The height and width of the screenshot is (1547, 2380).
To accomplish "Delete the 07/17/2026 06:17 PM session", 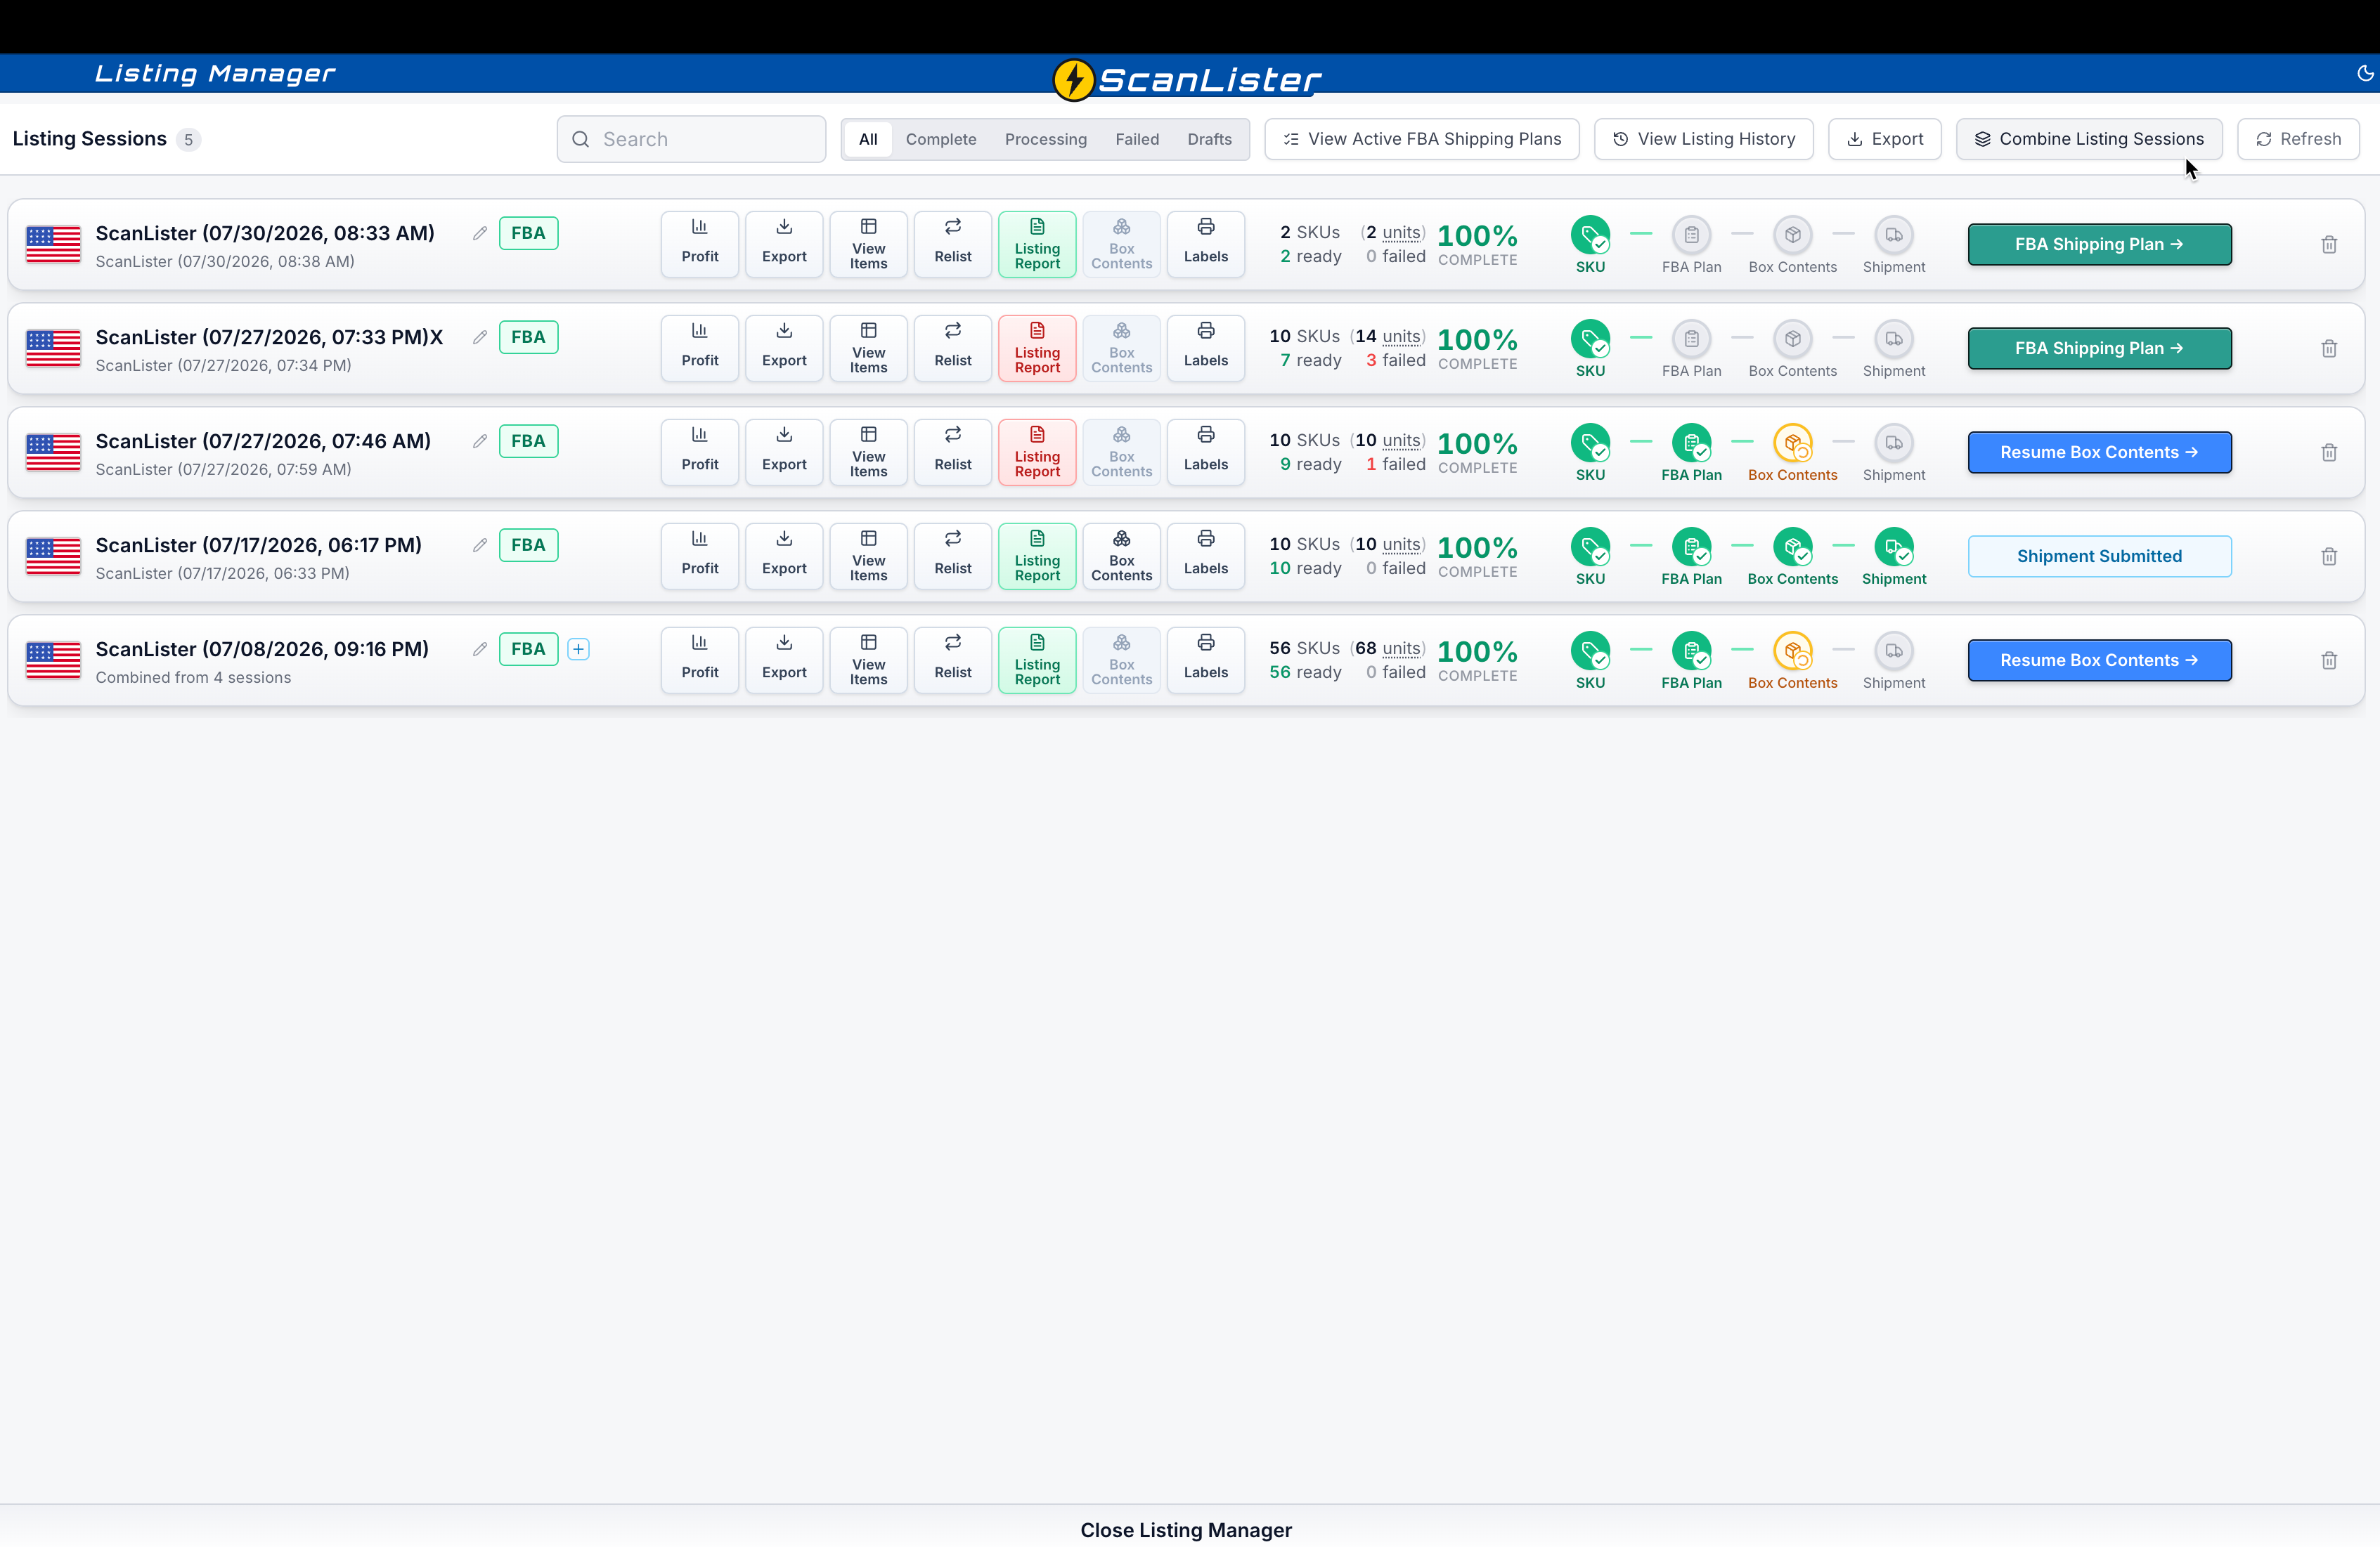I will coord(2329,556).
